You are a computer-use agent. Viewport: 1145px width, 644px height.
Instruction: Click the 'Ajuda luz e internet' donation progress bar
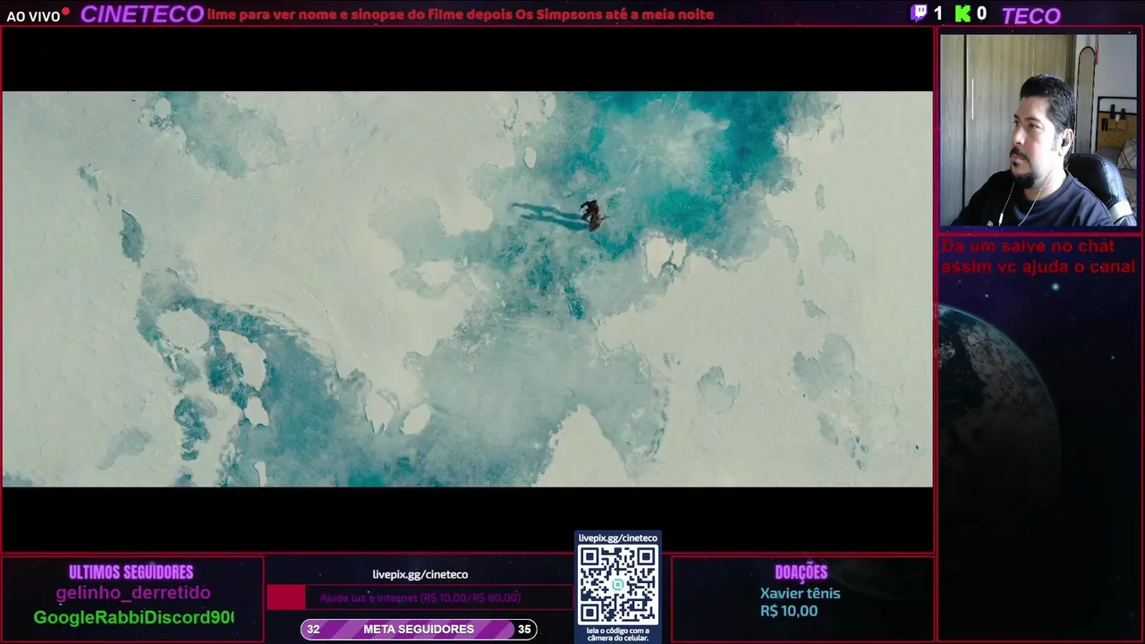point(420,597)
